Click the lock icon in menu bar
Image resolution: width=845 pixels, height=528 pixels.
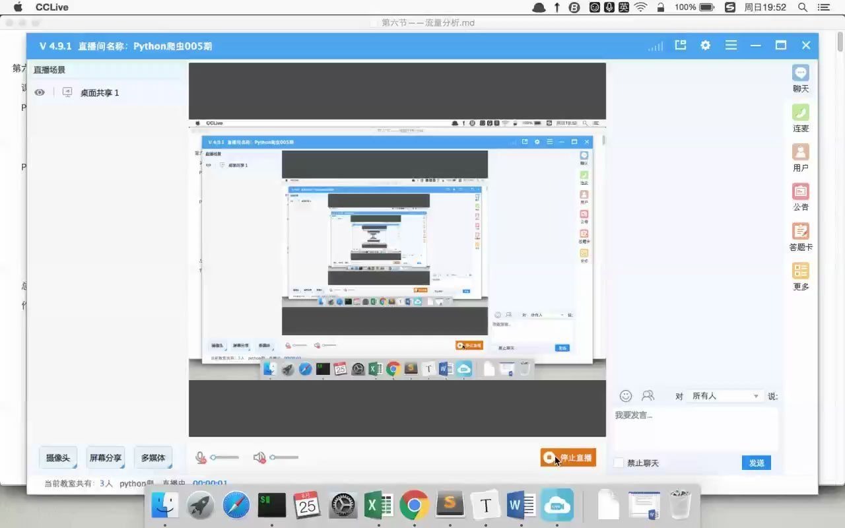coord(661,7)
